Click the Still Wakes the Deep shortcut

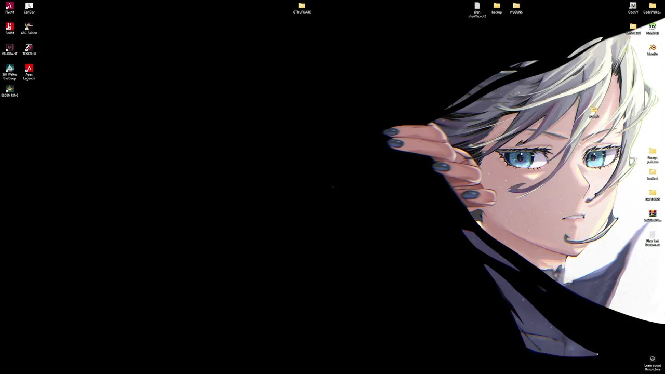pos(9,72)
